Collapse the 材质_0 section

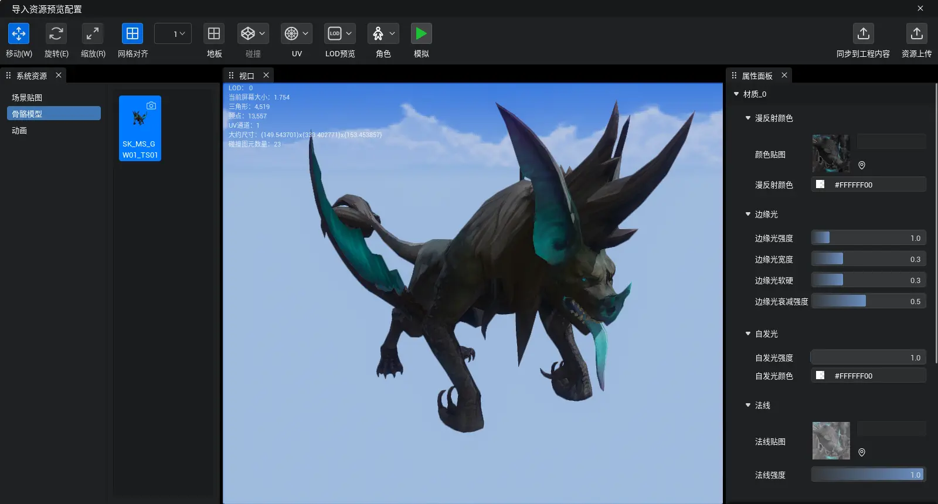[736, 94]
